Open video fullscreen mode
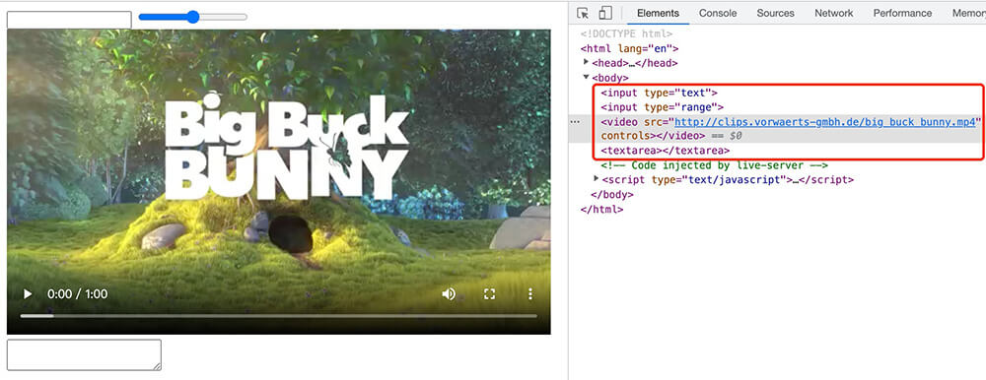The image size is (986, 380). click(x=489, y=294)
